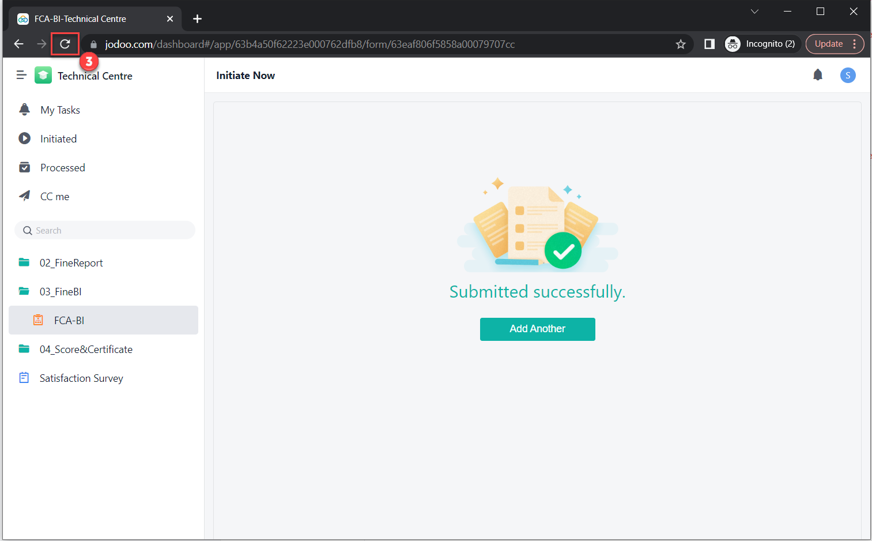Click the FCA-BI form icon
872x541 pixels.
point(38,320)
